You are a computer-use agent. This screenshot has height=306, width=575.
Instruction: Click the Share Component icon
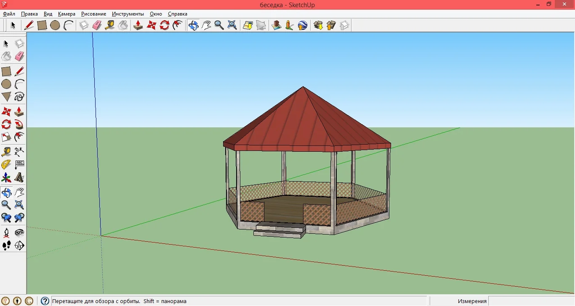click(344, 25)
